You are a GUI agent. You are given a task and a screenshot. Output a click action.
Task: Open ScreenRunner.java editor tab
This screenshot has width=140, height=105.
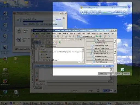[x=100, y=59]
